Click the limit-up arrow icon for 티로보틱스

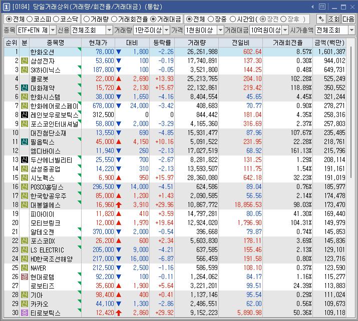[x=119, y=313]
